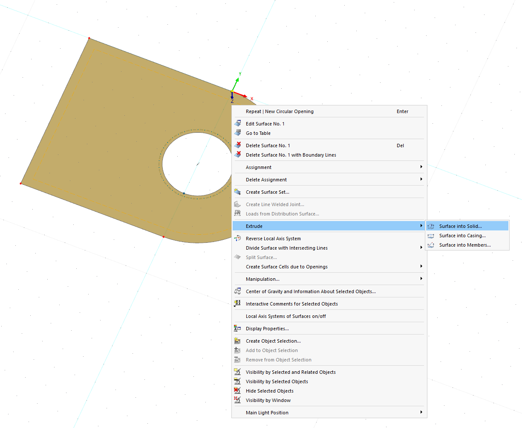Select the Edit Surface No. 1 icon
522x428 pixels.
tap(238, 123)
